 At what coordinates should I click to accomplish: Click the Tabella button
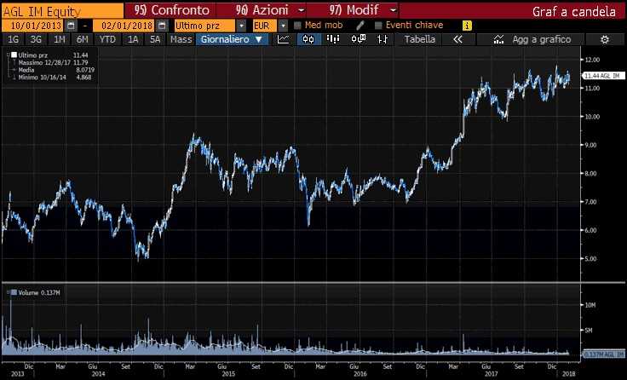(x=419, y=39)
